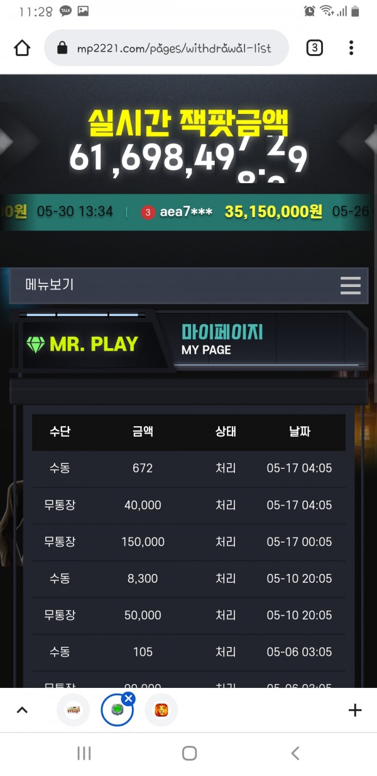Image resolution: width=377 pixels, height=776 pixels.
Task: Open the hamburger menu icon beside 메뉴보기
Action: click(351, 285)
